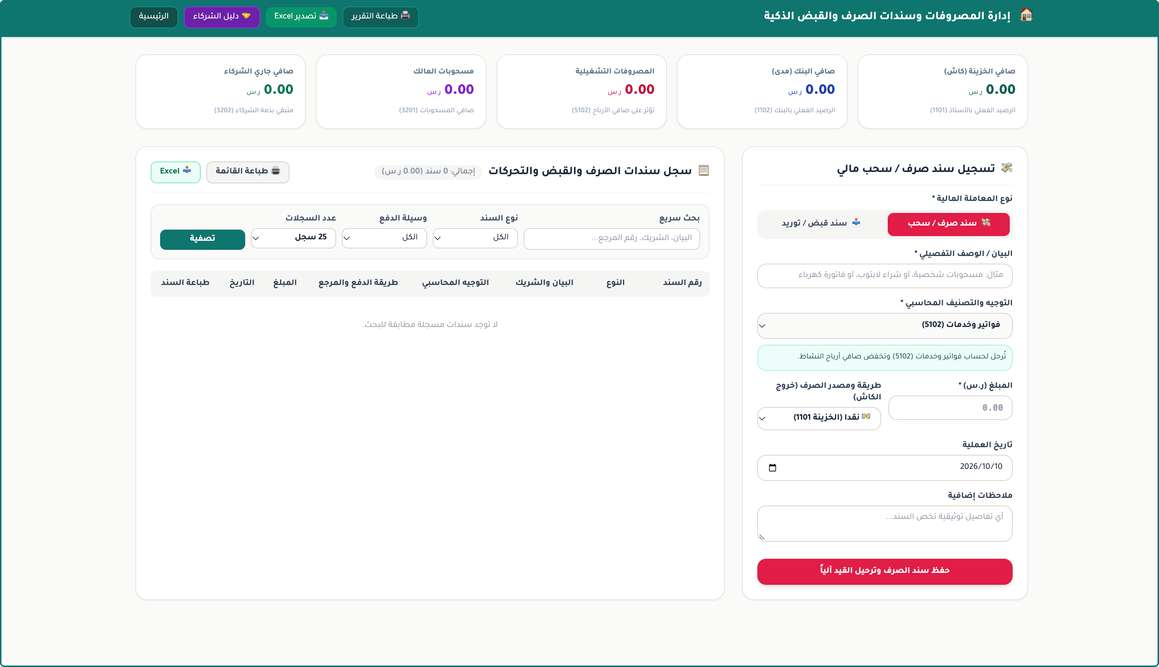This screenshot has width=1159, height=667.
Task: Click the تُرحل لحساب فواتير وخدمات hint box
Action: [884, 357]
